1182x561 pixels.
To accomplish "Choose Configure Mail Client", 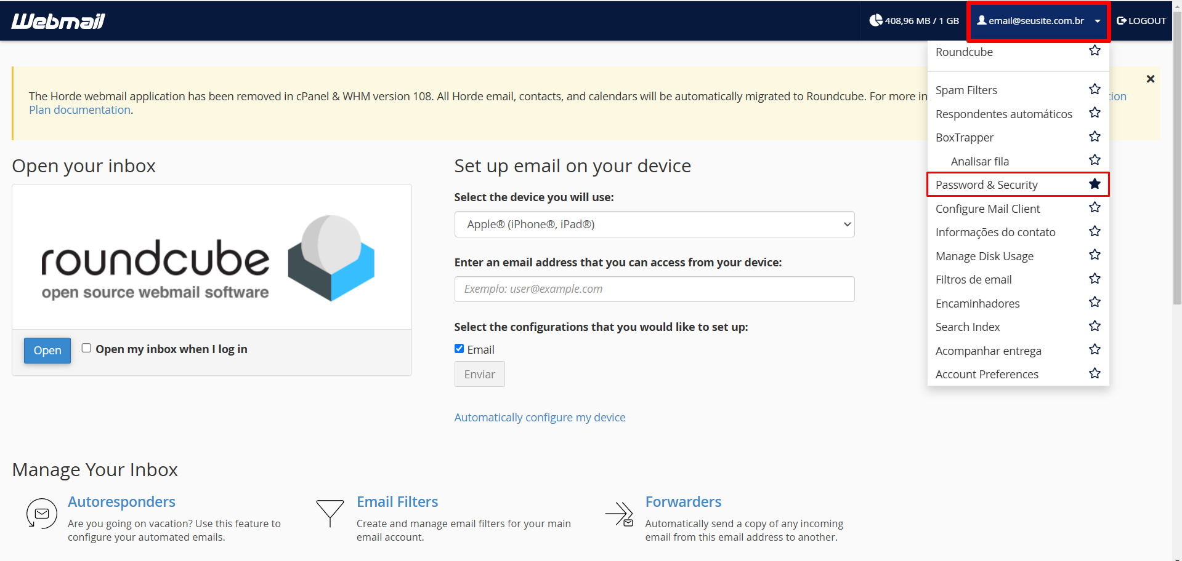I will coord(987,209).
